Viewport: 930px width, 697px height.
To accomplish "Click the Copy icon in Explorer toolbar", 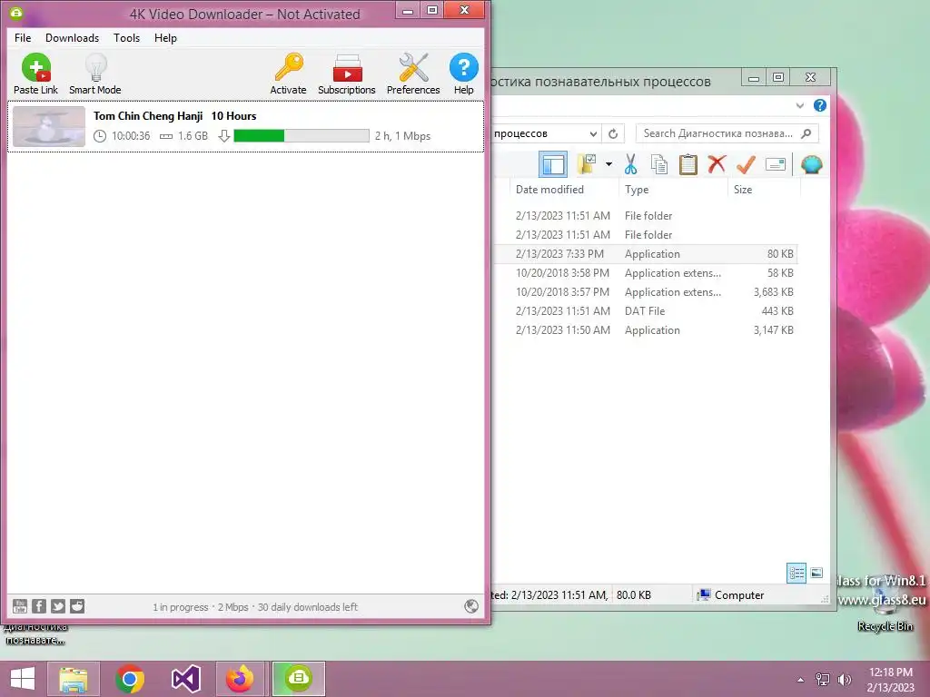I will pos(659,164).
